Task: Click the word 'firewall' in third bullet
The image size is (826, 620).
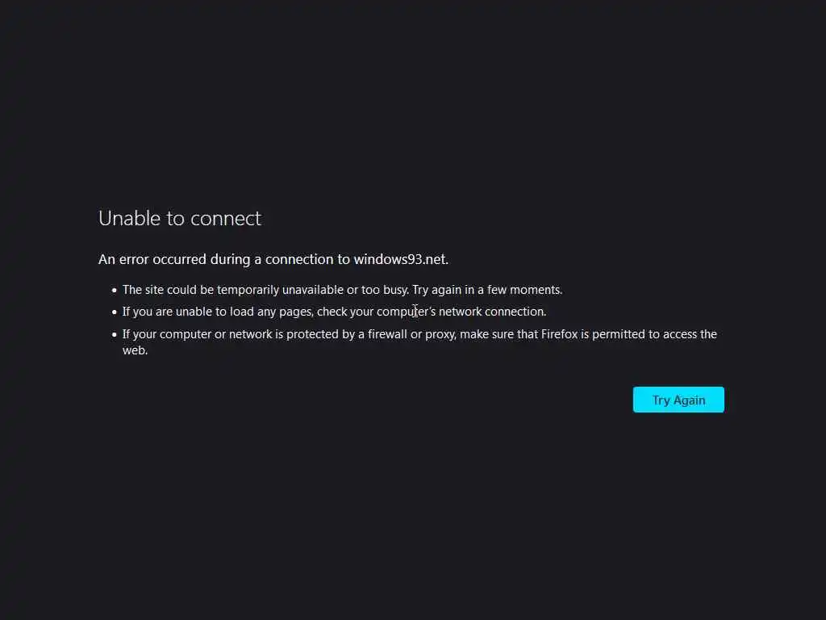Action: tap(387, 334)
